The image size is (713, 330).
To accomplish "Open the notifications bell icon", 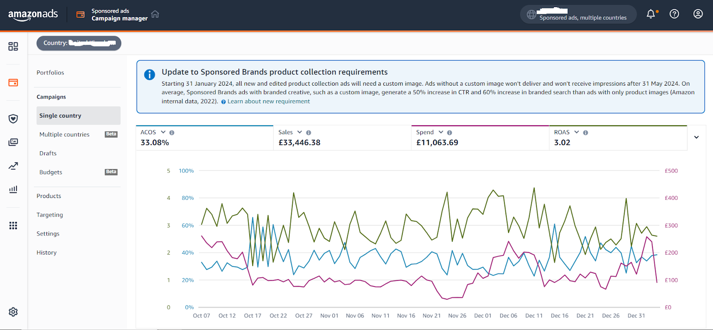I will 651,14.
